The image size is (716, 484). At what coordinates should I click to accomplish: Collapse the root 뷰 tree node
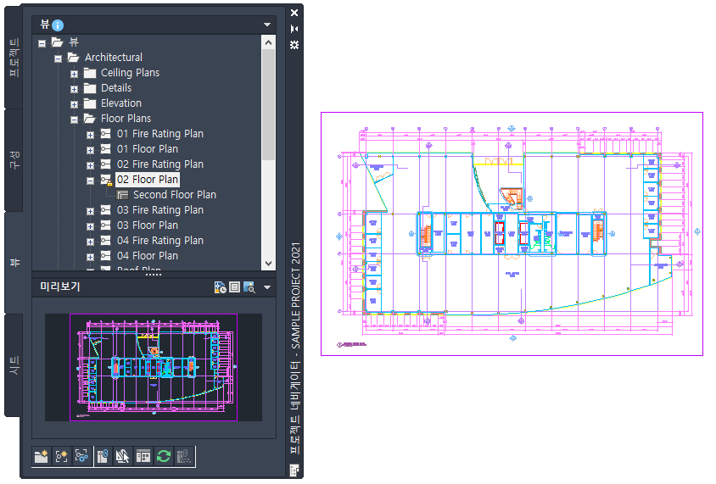42,43
